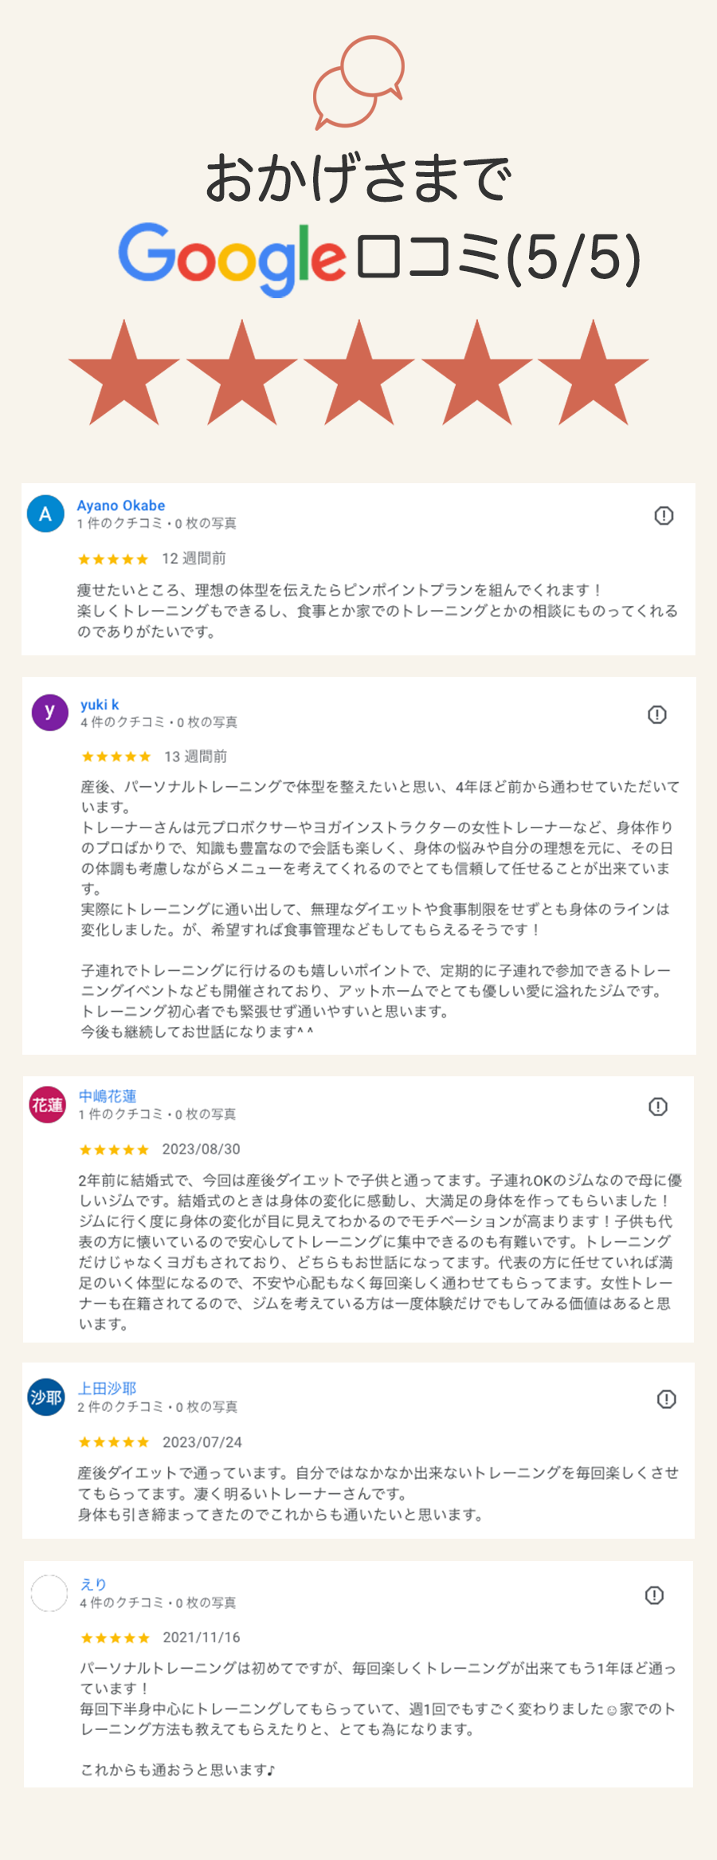Open えり profile name link
The width and height of the screenshot is (717, 1860).
93,1584
